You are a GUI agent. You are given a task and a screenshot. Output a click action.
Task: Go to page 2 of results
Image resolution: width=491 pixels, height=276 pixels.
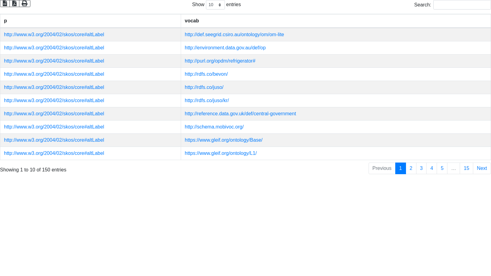click(411, 168)
